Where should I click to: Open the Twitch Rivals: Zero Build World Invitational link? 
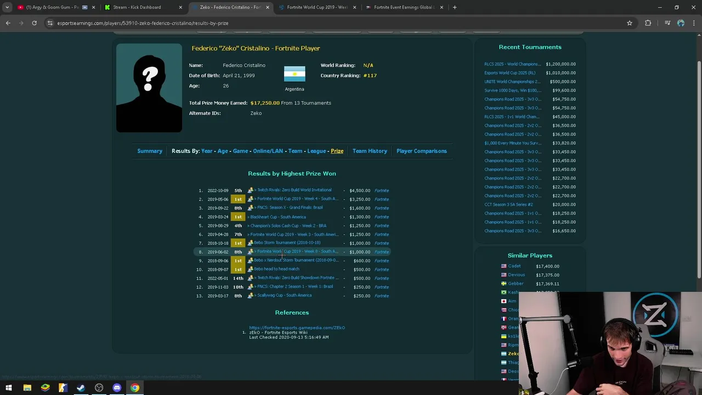tap(293, 190)
